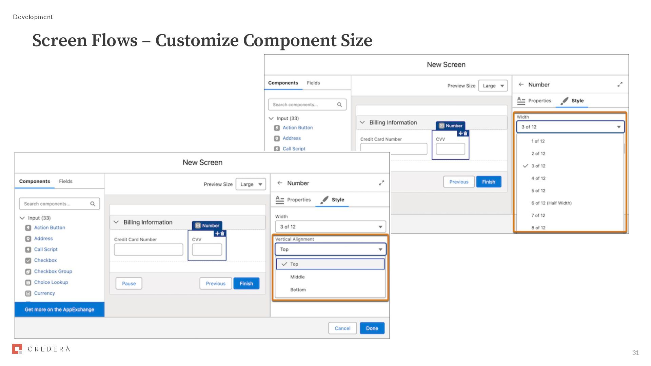The image size is (651, 366).
Task: Collapse the Input (33) group in front panel
Action: (x=22, y=218)
